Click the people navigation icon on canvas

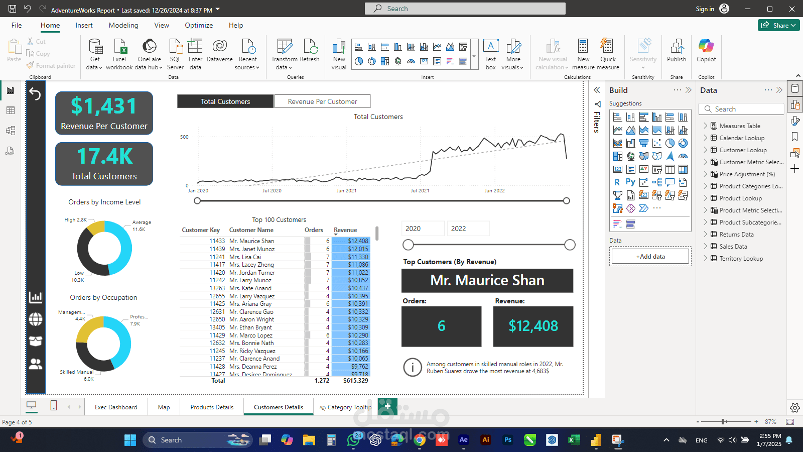point(36,364)
